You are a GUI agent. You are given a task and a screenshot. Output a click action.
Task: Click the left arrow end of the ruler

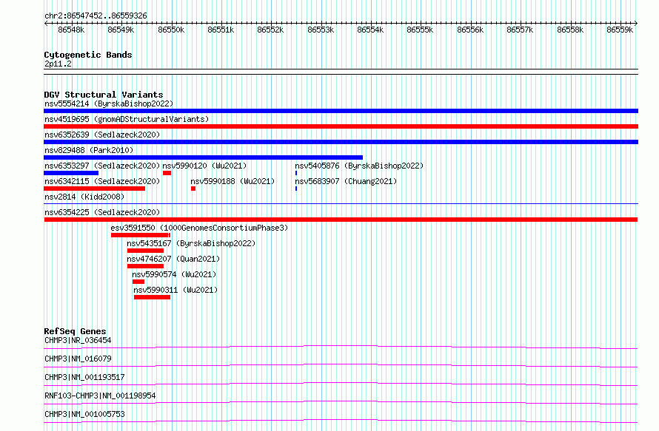point(46,23)
